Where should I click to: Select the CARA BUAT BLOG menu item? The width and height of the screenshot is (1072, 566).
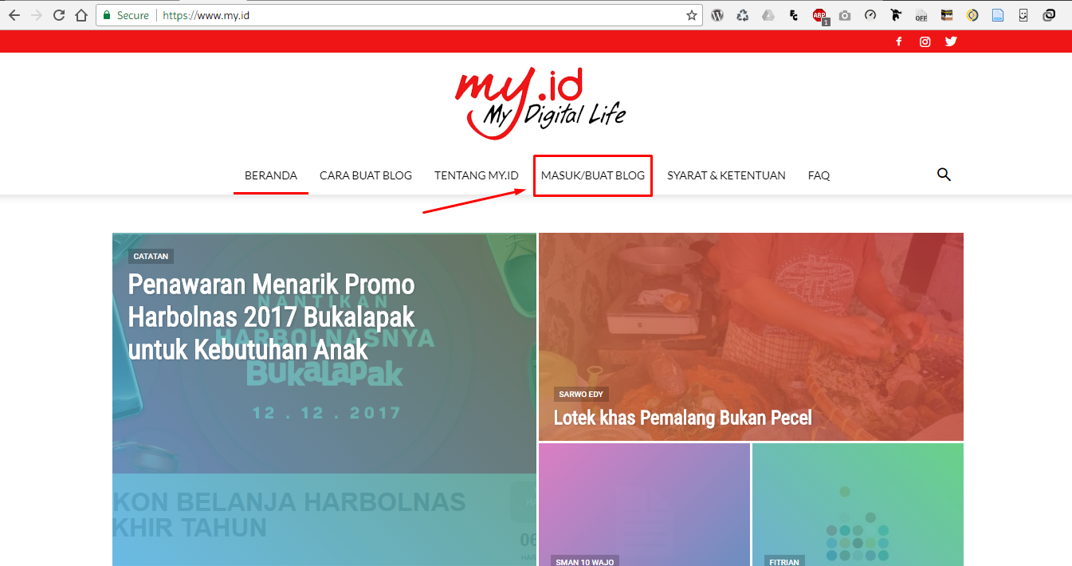pyautogui.click(x=366, y=175)
